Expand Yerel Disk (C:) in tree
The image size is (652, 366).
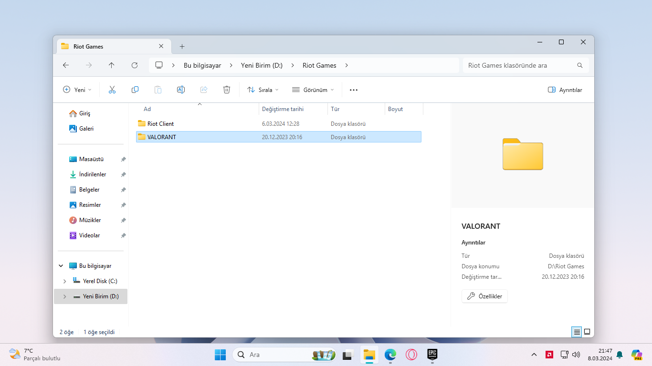(65, 281)
